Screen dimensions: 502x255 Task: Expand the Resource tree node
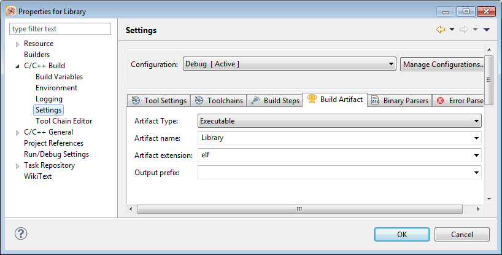pyautogui.click(x=17, y=44)
